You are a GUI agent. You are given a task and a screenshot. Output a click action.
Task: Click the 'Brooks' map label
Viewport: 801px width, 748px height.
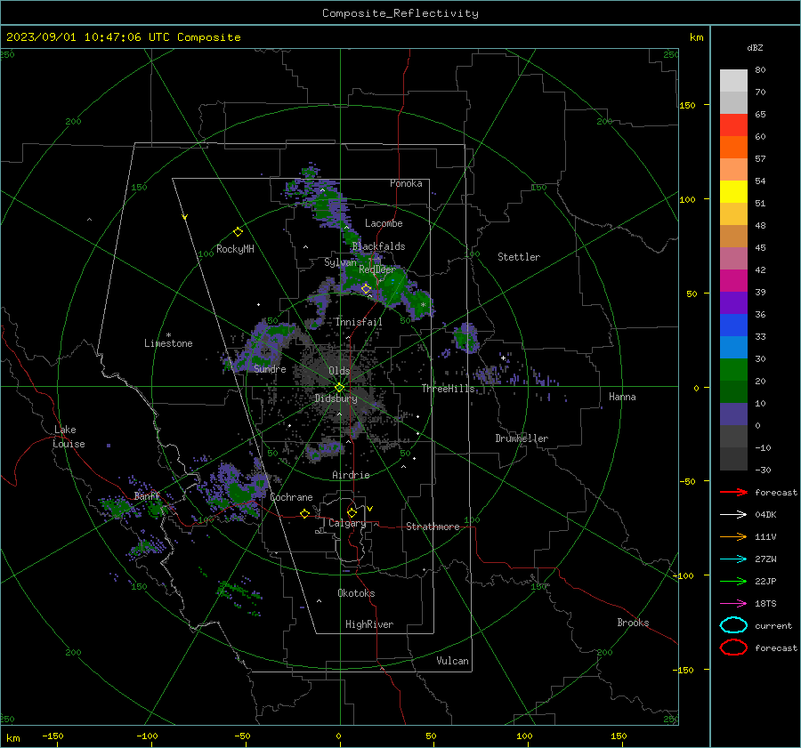[633, 623]
